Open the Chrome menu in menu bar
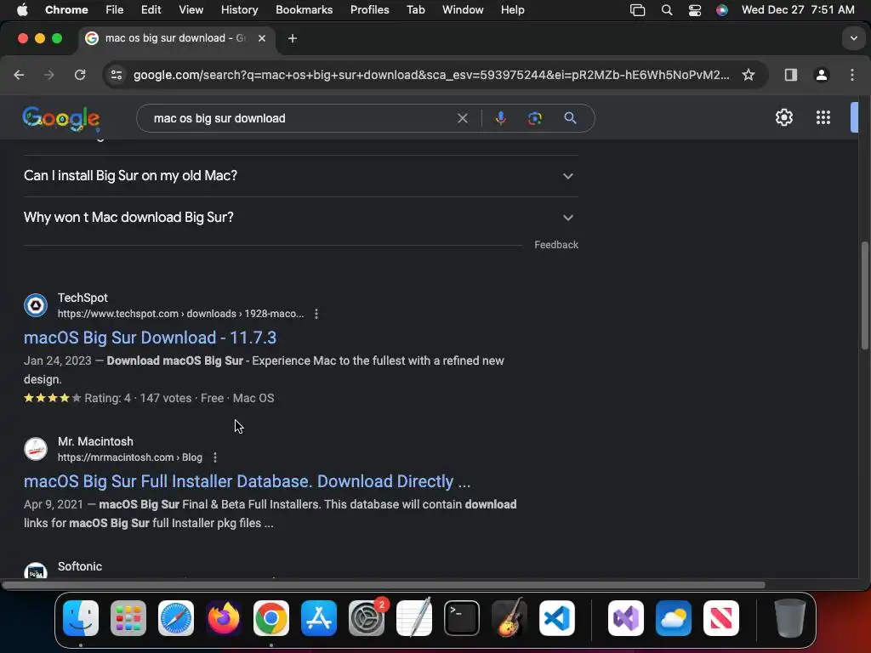This screenshot has height=653, width=871. (x=66, y=10)
